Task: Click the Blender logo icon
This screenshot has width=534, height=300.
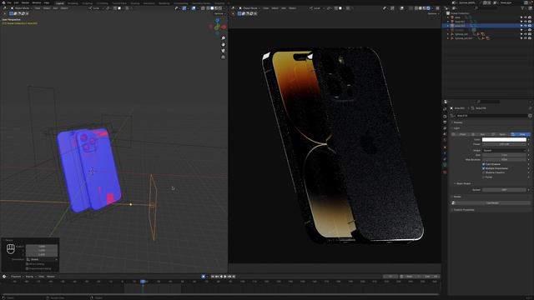Action: 3,2
